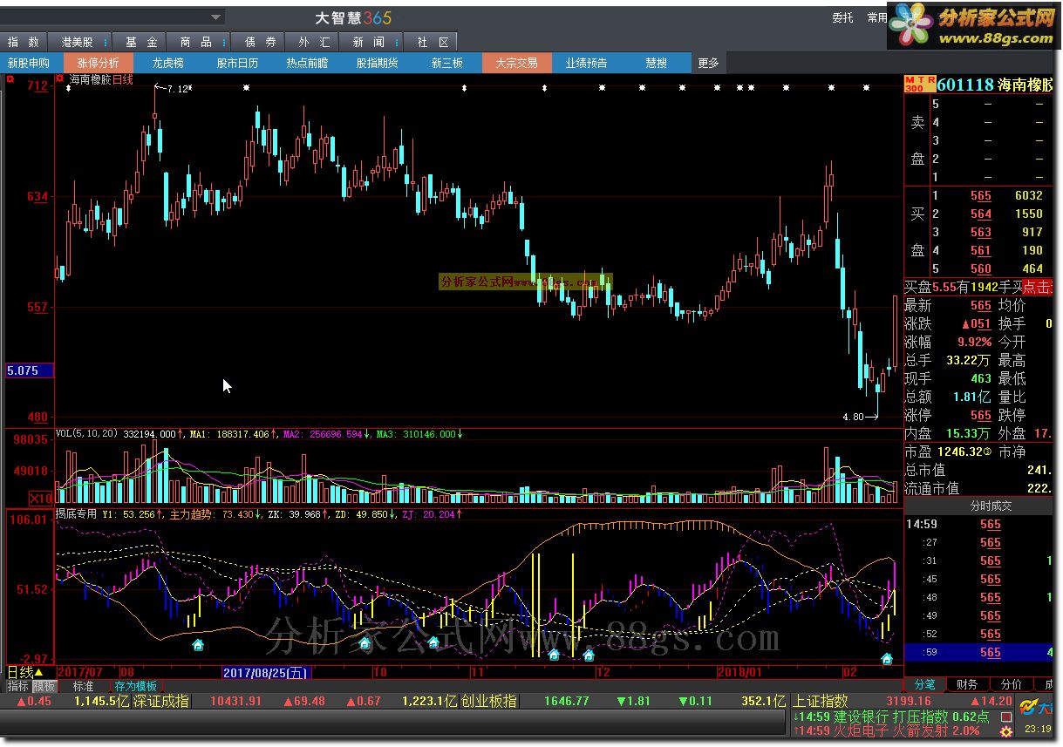Screen dimensions: 1063x747
Task: Click 上证指数 in status bar
Action: (x=820, y=701)
